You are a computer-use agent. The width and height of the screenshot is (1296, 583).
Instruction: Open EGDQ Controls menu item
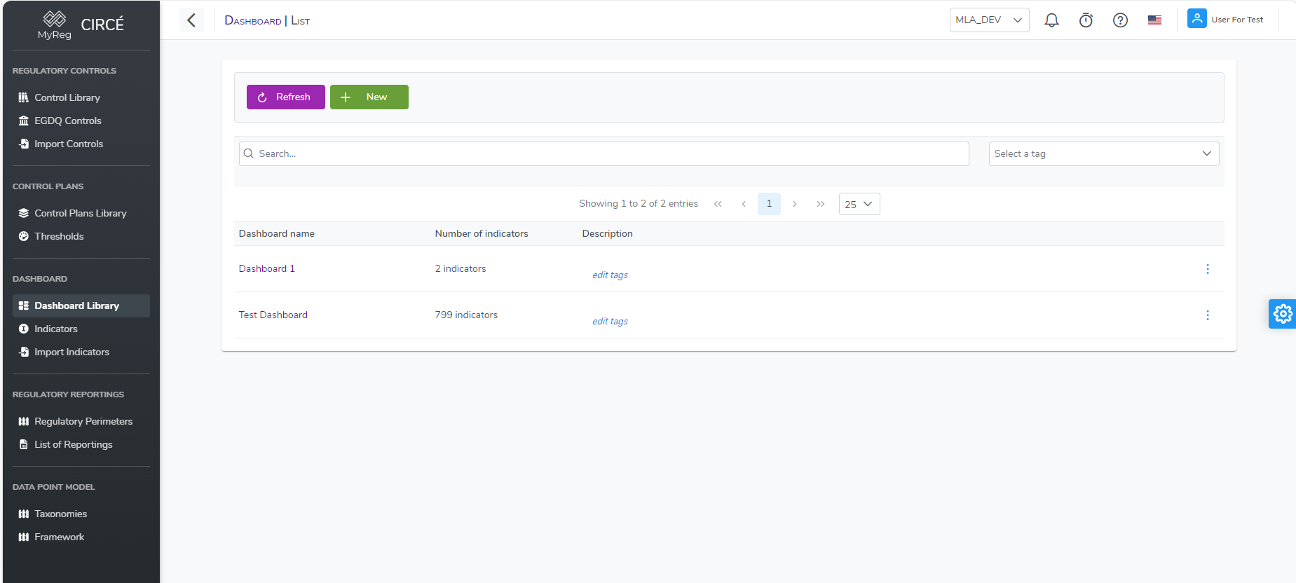click(81, 121)
